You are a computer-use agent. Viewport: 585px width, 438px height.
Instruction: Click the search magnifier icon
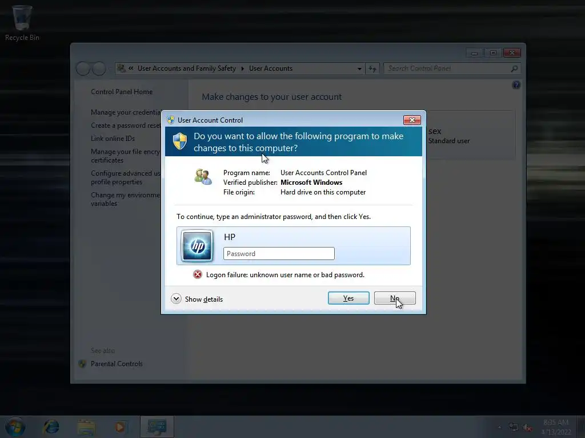tap(514, 68)
